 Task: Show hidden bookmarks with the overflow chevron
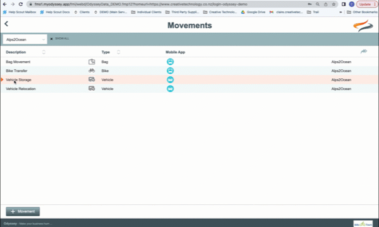point(340,12)
